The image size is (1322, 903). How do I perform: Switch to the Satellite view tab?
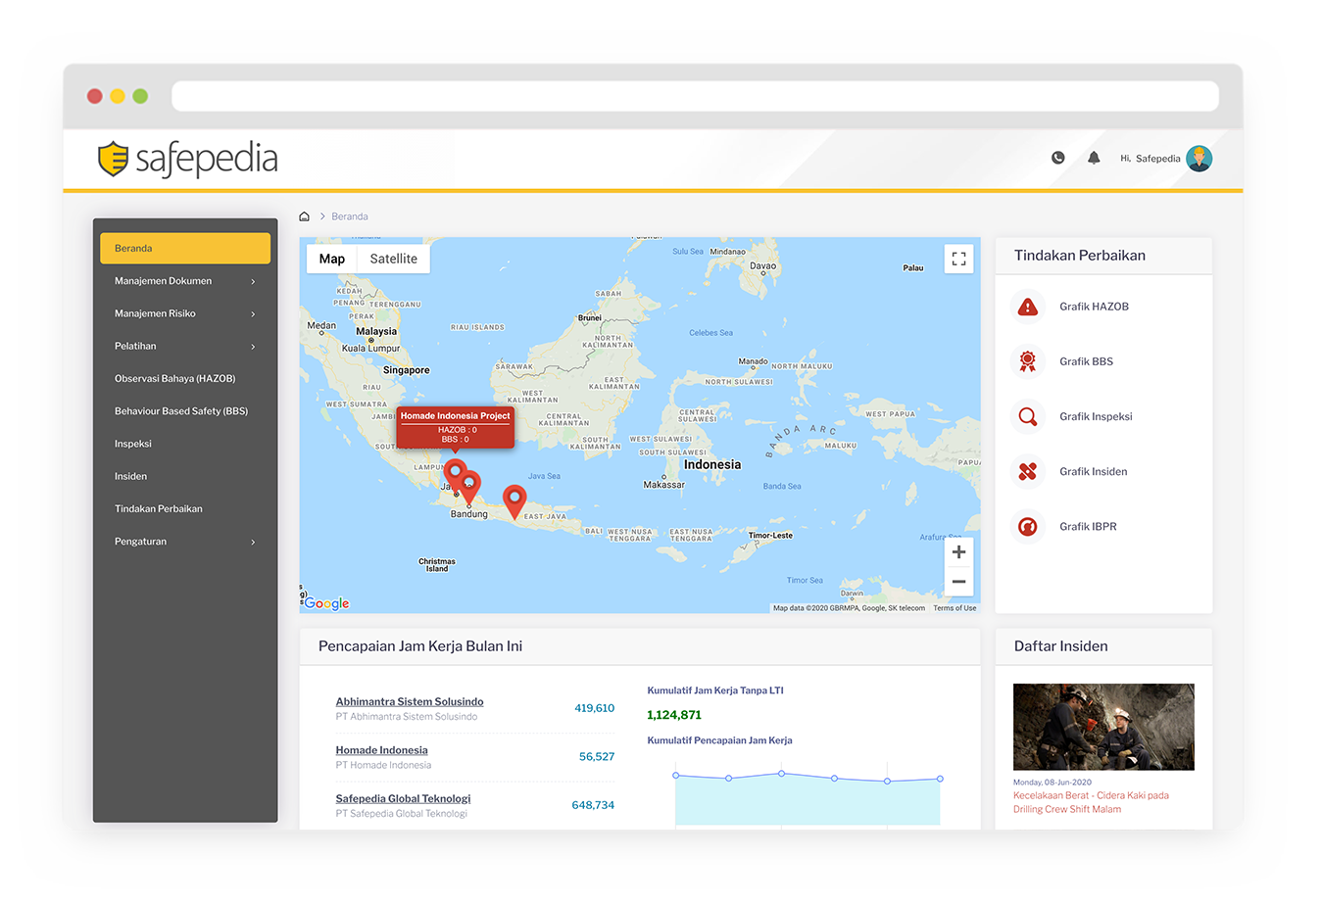394,259
